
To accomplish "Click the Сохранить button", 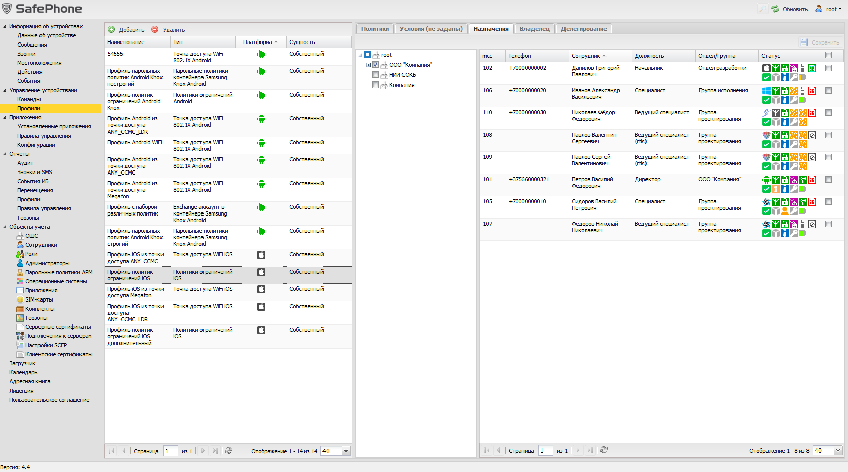I will pos(820,42).
